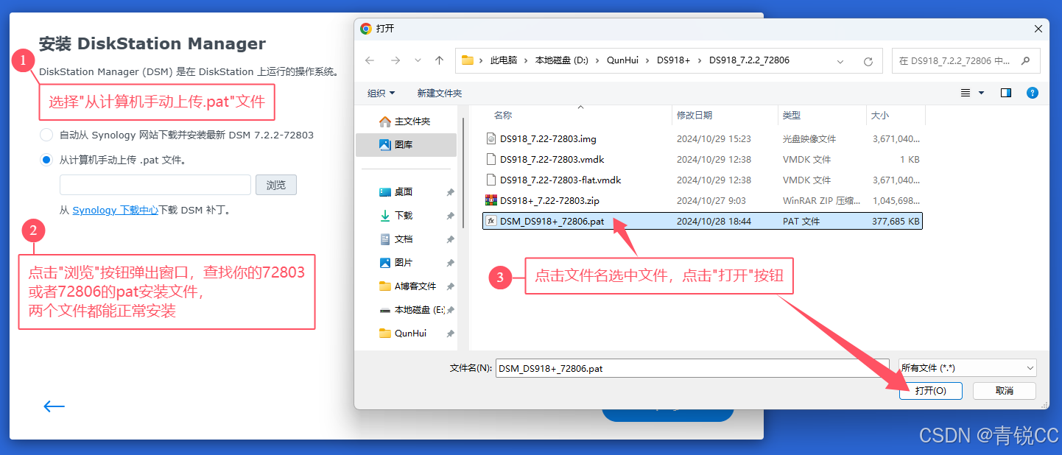Click DS918_7.2.2_72806 breadcrumb
The image size is (1062, 455).
pos(749,60)
